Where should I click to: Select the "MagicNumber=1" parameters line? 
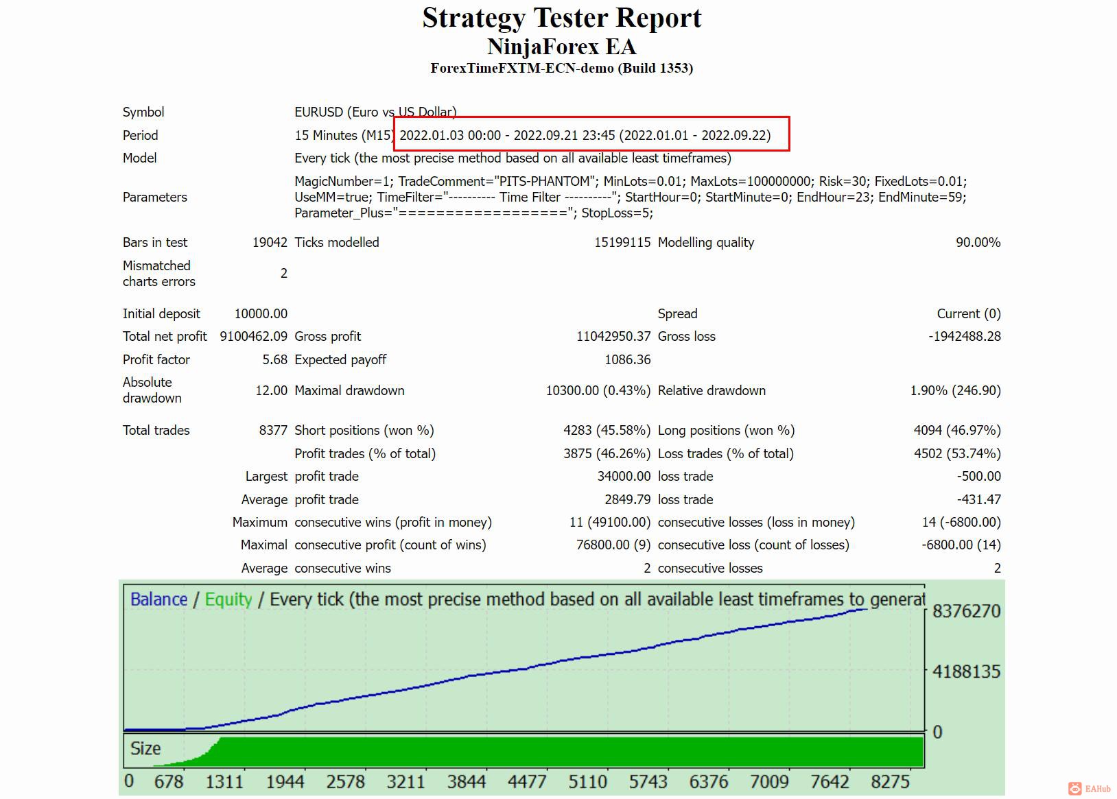[x=631, y=181]
